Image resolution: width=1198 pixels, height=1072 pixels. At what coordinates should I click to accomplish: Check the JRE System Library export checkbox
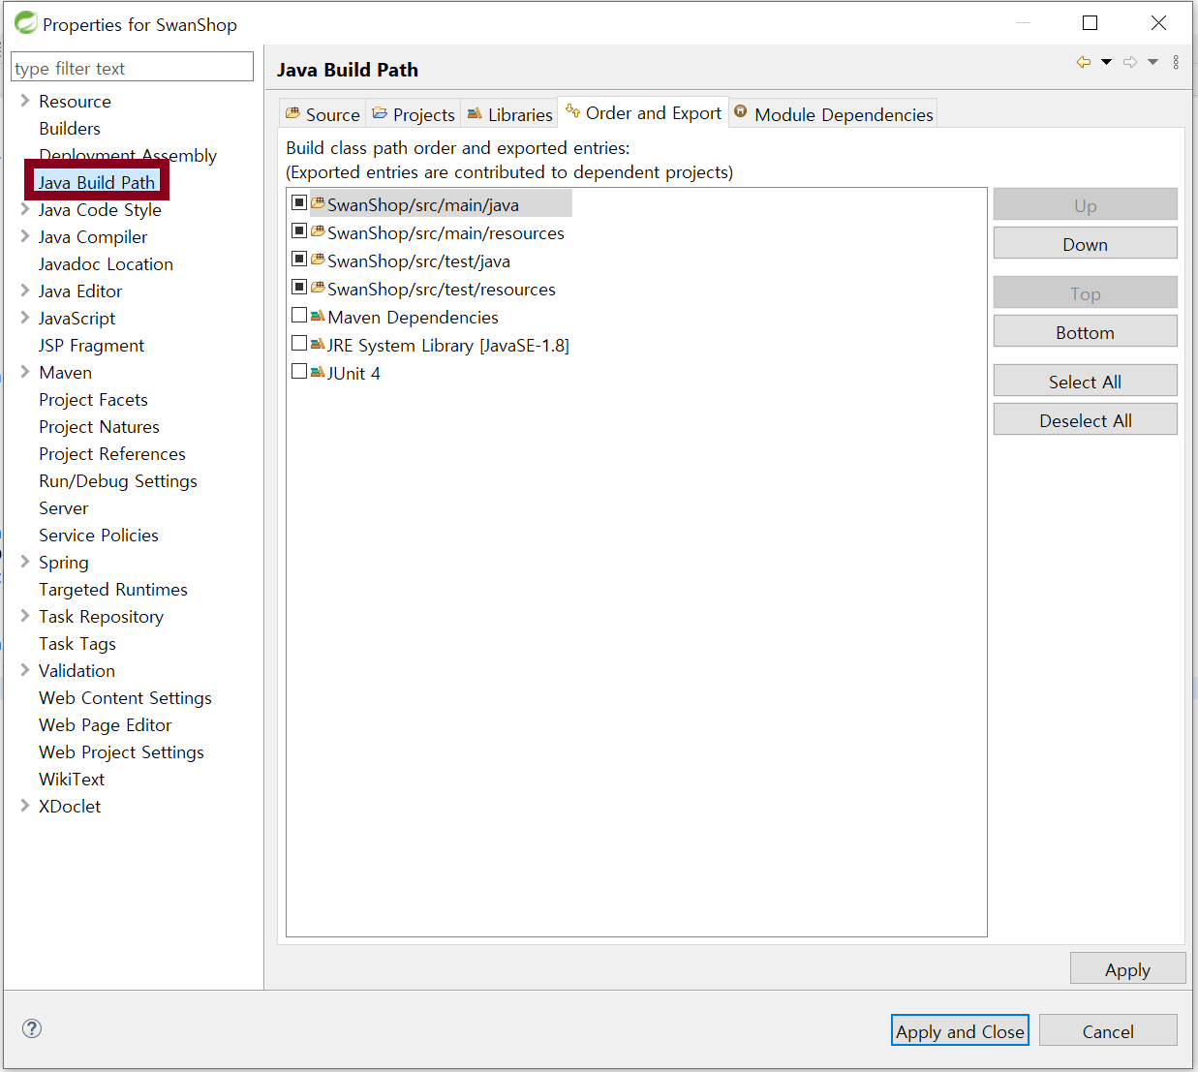(299, 344)
